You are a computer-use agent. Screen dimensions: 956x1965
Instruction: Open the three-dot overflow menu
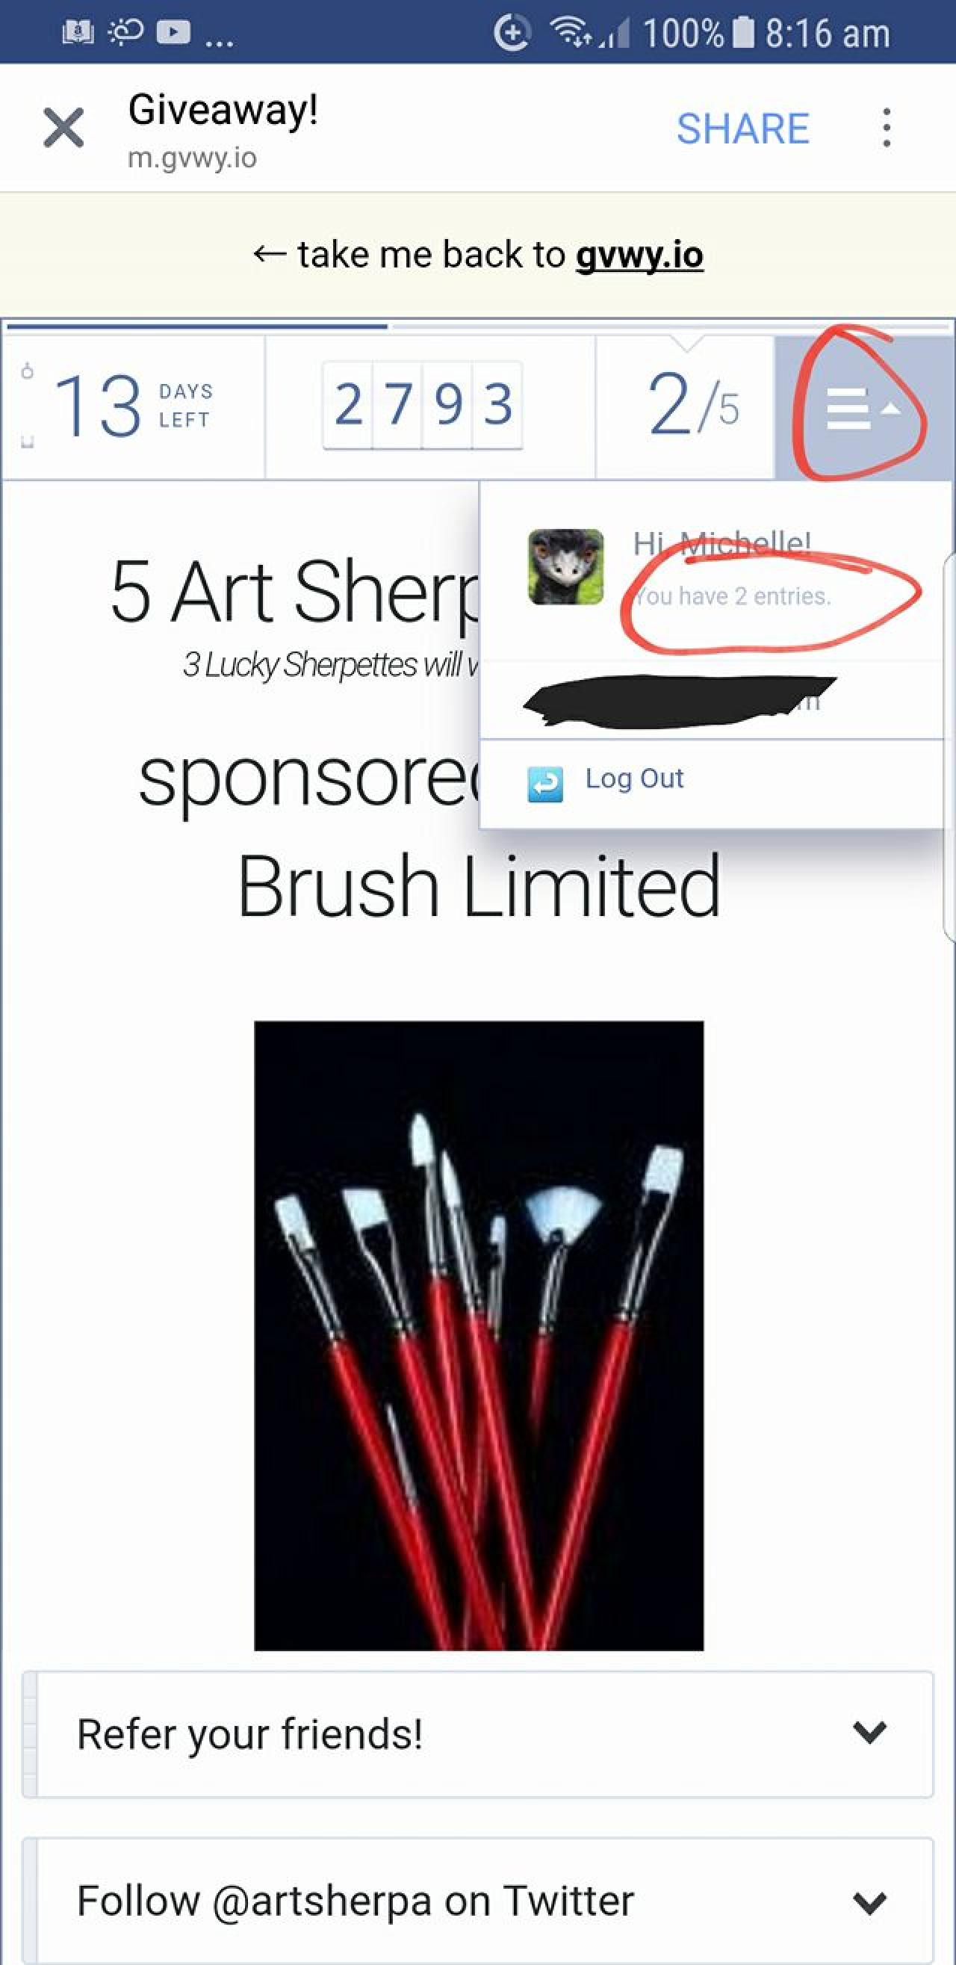pos(886,128)
